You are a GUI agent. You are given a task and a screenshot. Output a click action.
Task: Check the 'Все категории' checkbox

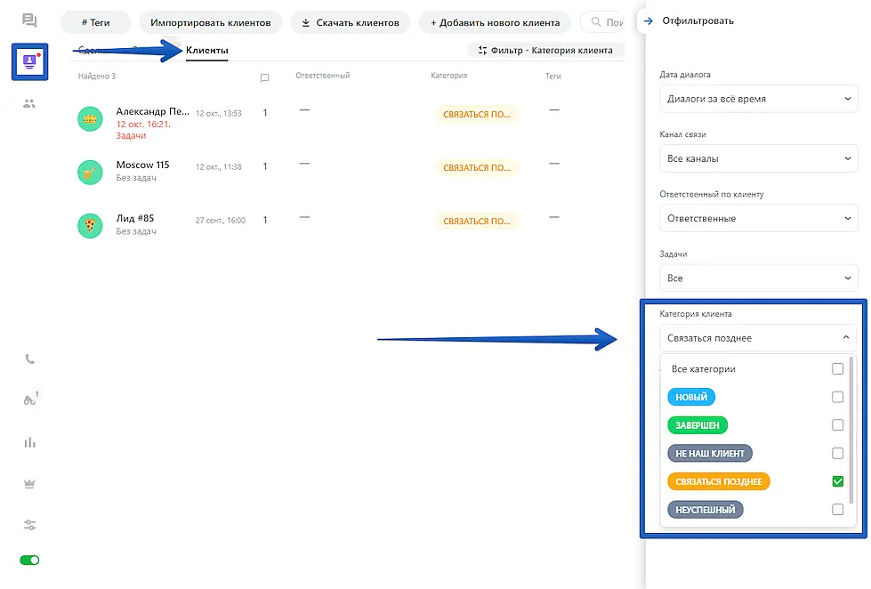[837, 369]
